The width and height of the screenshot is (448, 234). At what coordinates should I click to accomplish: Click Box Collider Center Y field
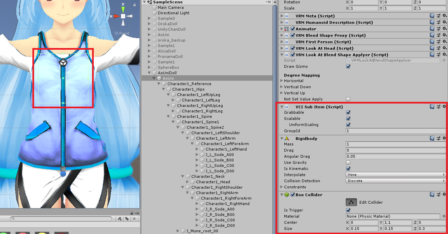click(x=398, y=222)
